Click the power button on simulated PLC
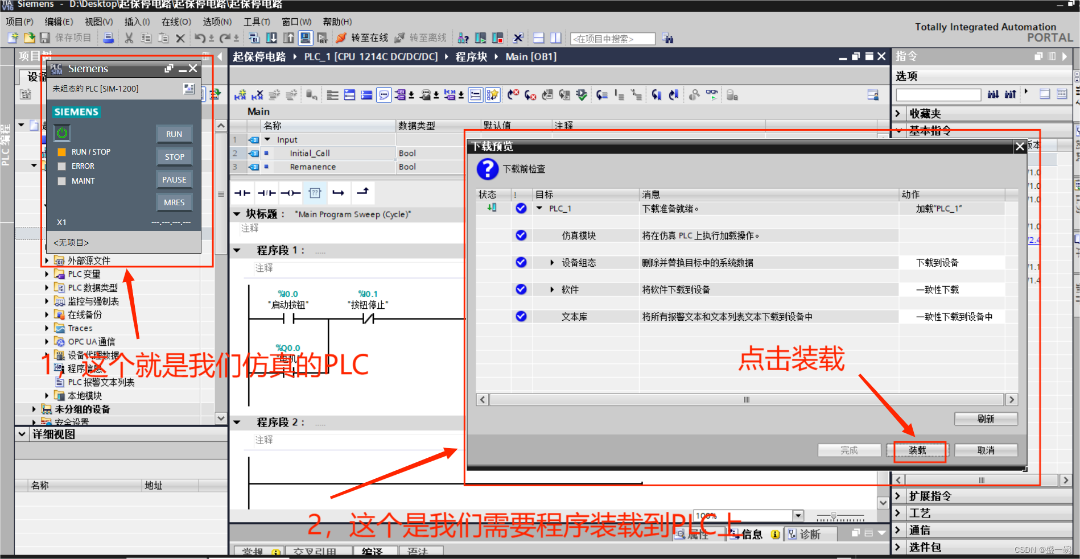Screen dimensions: 1080x559 [x=61, y=133]
